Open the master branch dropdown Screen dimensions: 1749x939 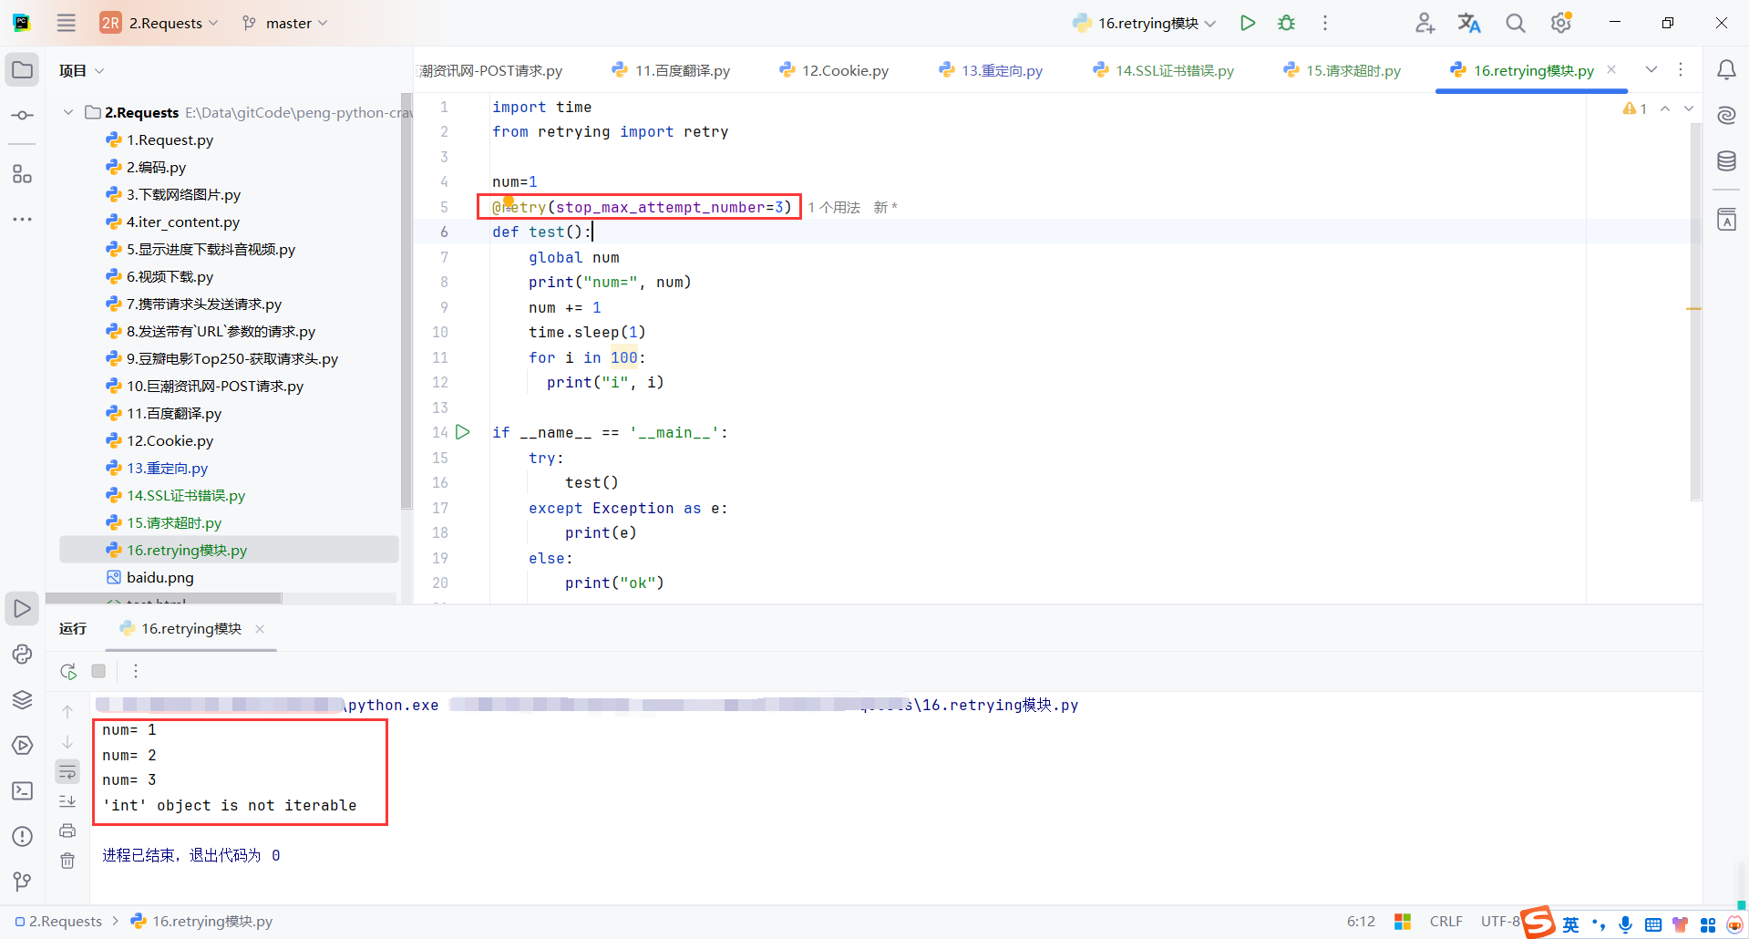pos(284,23)
